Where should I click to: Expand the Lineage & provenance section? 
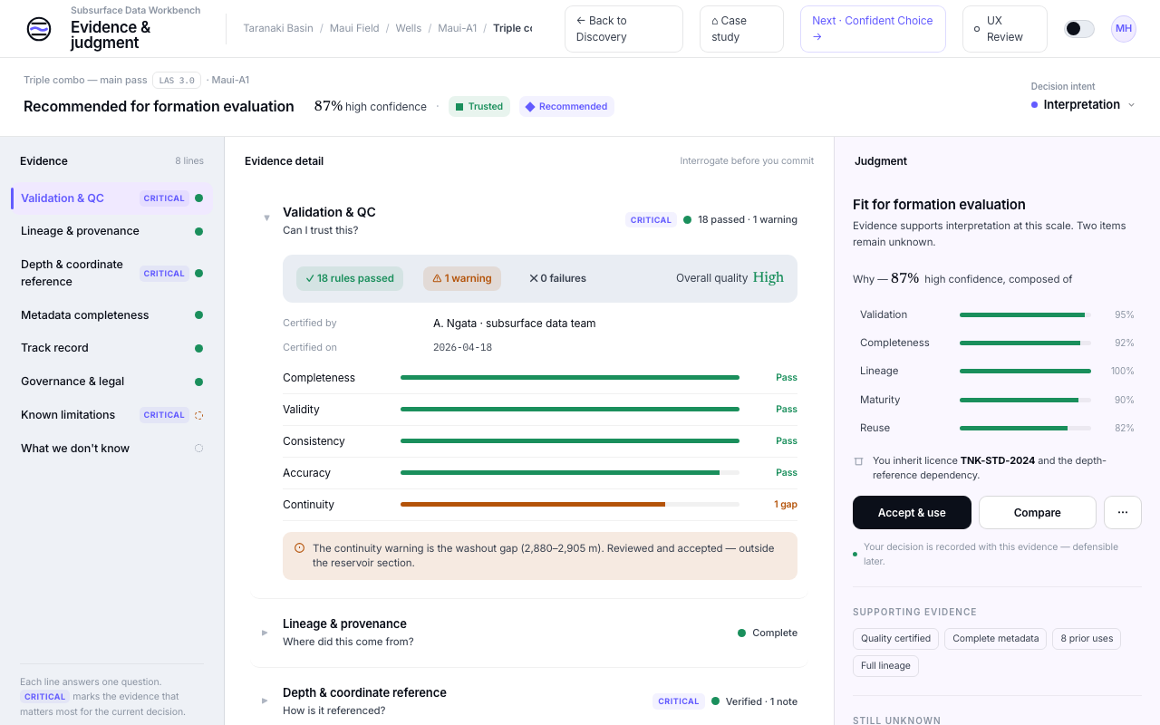(x=265, y=633)
